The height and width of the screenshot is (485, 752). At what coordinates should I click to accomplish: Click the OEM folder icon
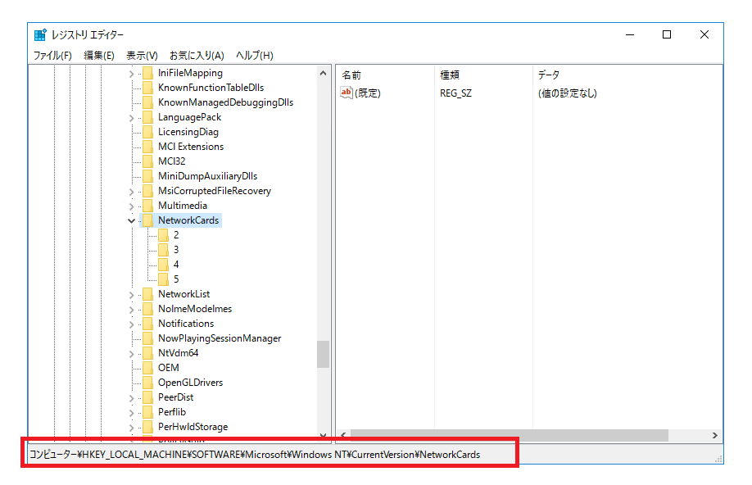[148, 368]
